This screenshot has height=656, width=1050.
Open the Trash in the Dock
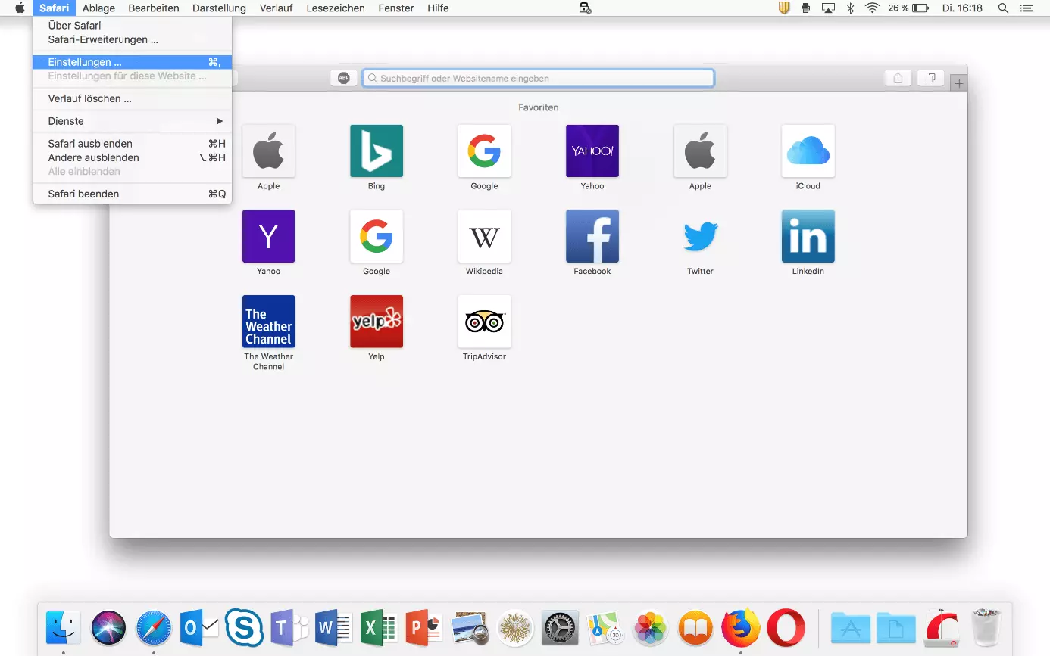coord(986,627)
